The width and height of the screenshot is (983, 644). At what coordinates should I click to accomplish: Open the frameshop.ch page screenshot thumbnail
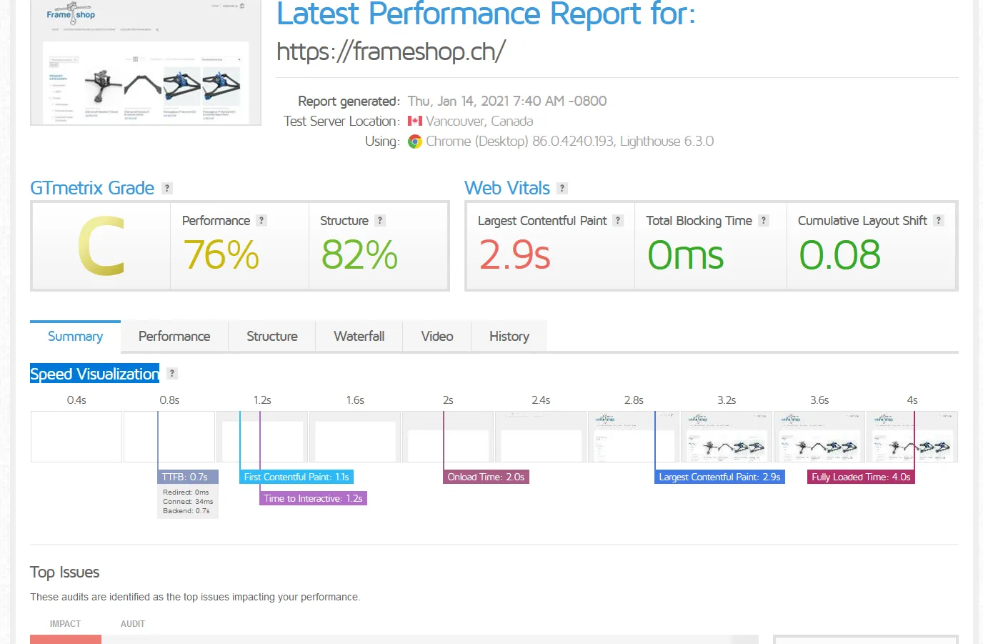click(x=146, y=63)
